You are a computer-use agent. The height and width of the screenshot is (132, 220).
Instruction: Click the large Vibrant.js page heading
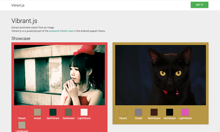tap(24, 21)
